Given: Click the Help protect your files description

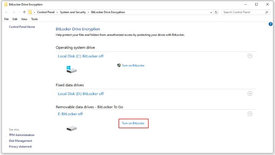Looking at the screenshot, I should click(x=120, y=35).
